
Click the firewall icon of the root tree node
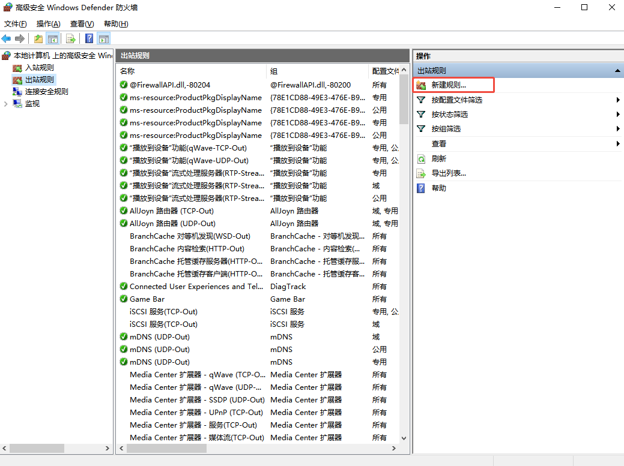pyautogui.click(x=7, y=56)
